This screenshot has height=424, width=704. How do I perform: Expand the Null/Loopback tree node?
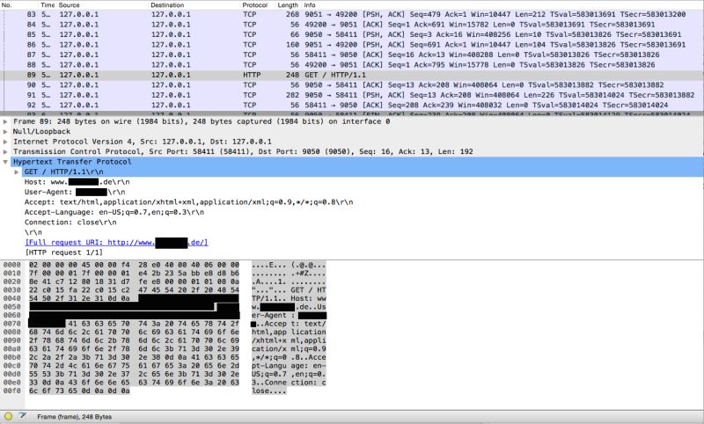[x=5, y=131]
